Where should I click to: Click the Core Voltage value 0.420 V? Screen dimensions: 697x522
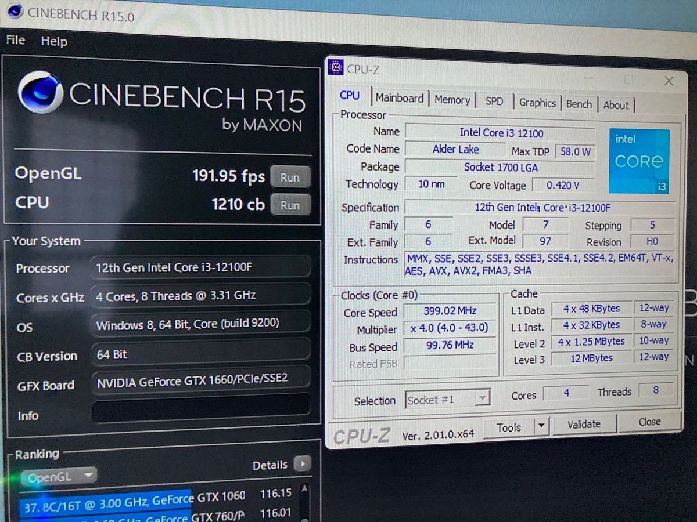tap(563, 186)
